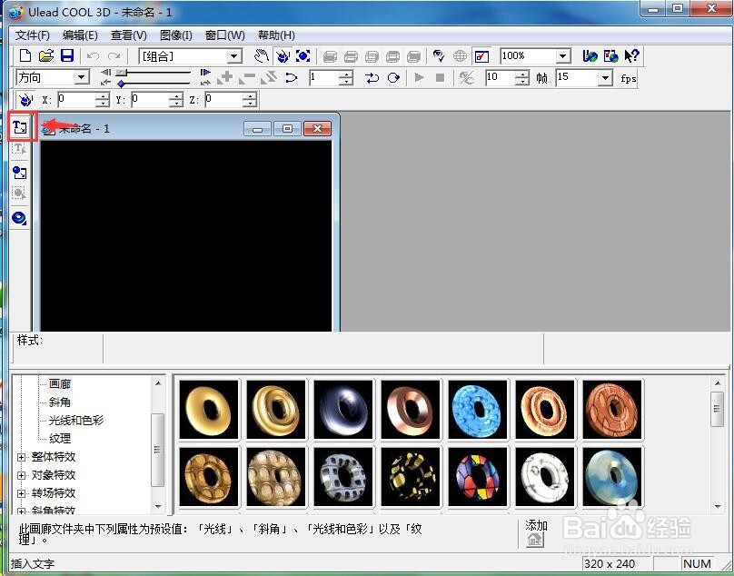Click the 320 x 240 status bar size
Screen dimensions: 734x576
point(610,564)
